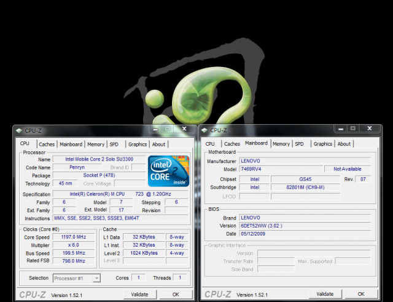The height and width of the screenshot is (302, 393).
Task: Click the Stepping value field
Action: point(176,202)
